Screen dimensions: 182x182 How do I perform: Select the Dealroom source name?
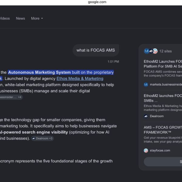click(x=157, y=116)
